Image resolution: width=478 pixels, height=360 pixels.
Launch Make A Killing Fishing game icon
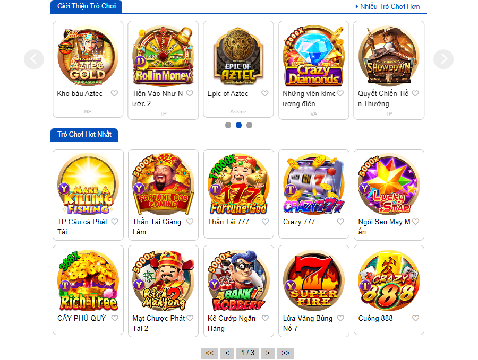click(x=88, y=185)
